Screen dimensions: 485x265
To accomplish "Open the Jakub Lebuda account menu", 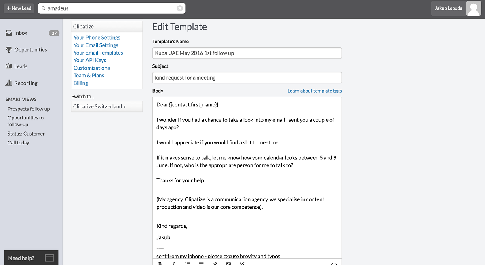I will tap(448, 8).
